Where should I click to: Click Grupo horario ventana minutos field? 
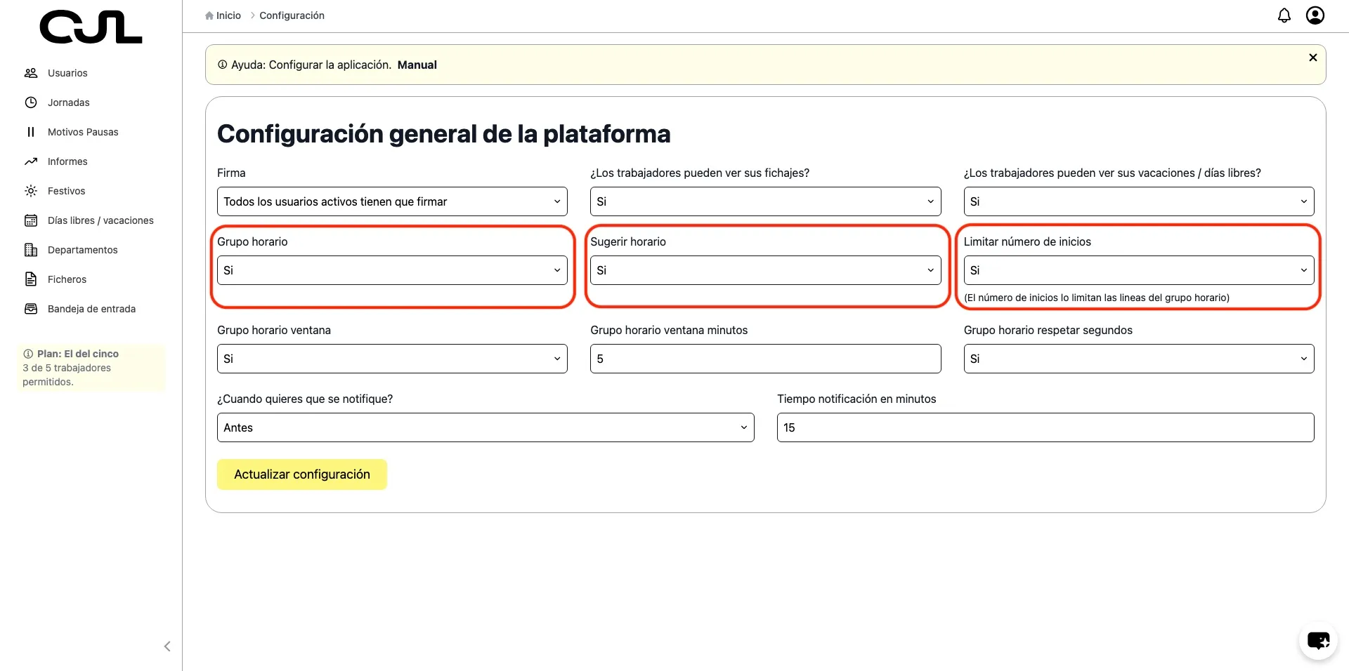[765, 359]
